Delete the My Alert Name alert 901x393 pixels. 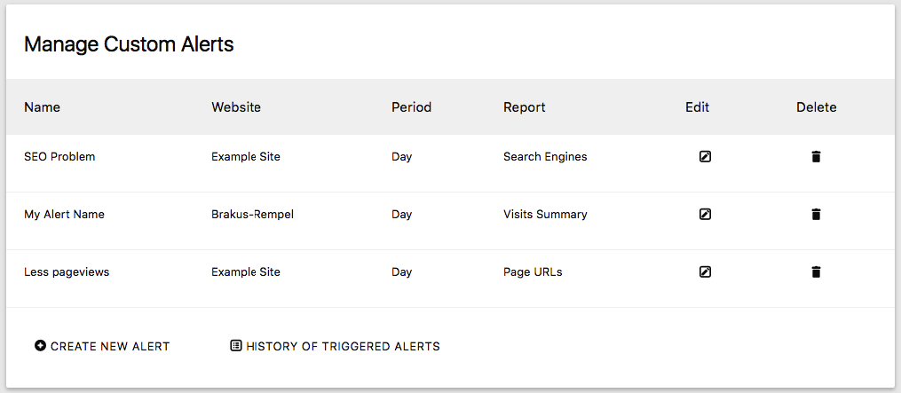816,215
